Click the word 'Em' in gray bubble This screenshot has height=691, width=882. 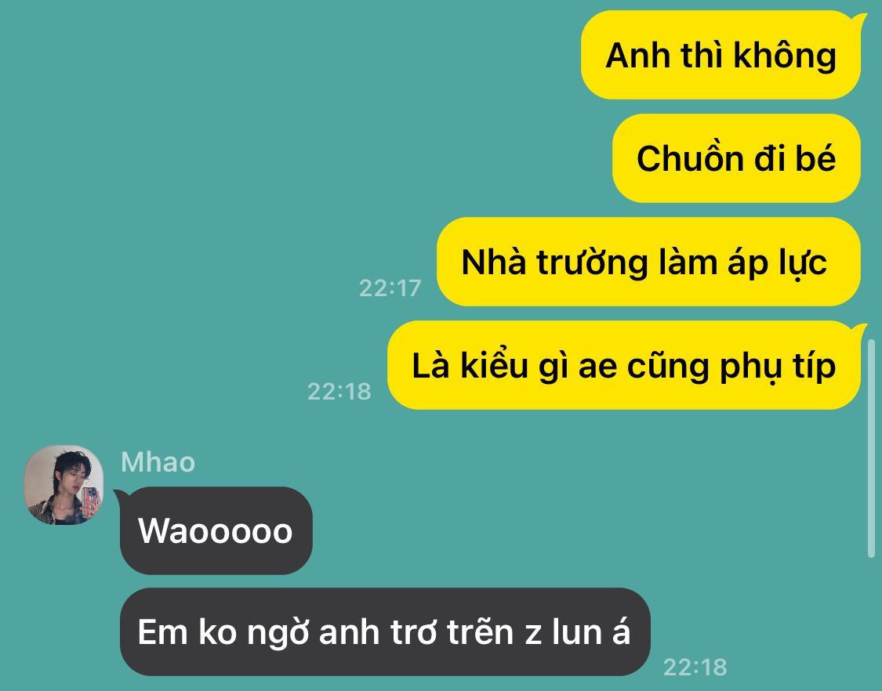point(162,632)
